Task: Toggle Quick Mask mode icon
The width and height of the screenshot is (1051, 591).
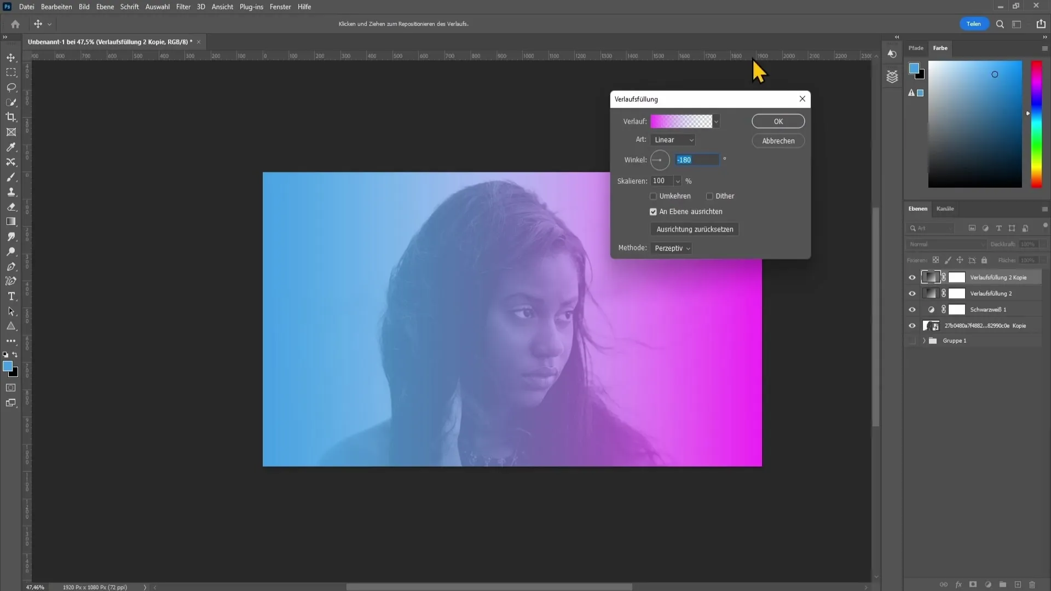Action: (x=11, y=388)
